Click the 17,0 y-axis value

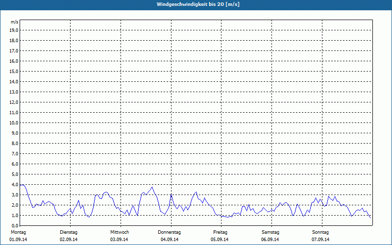tap(14, 51)
